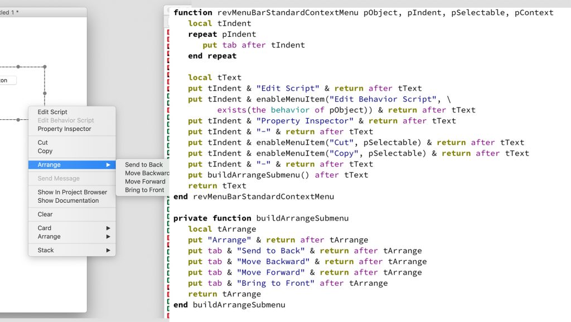Open Show Documentation from the context menu
Screen dimensions: 571x322
click(68, 201)
